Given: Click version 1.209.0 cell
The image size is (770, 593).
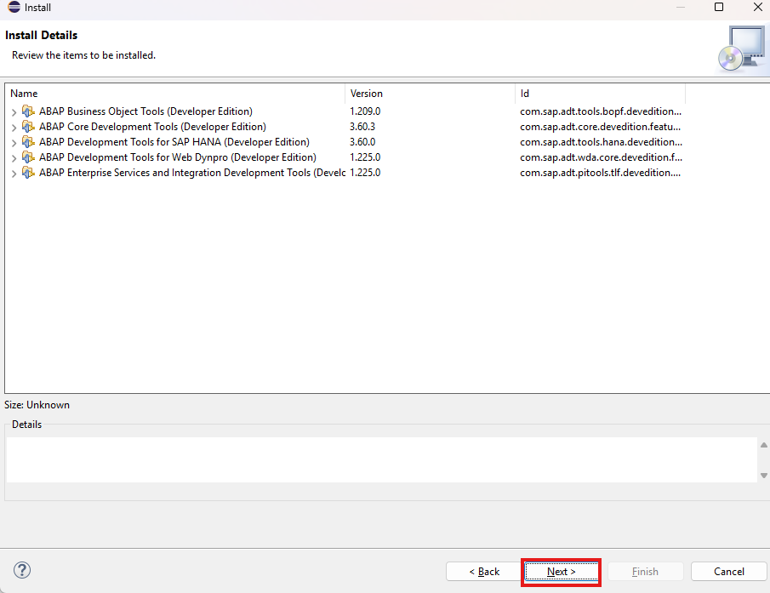Looking at the screenshot, I should 365,111.
